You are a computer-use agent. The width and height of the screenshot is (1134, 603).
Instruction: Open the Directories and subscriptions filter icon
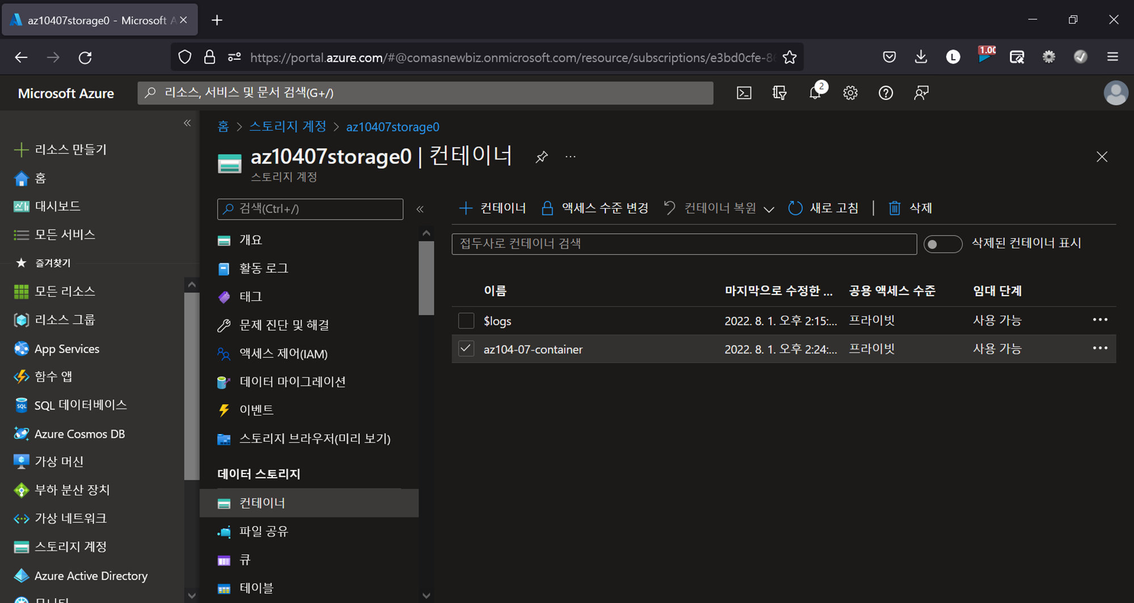point(780,93)
